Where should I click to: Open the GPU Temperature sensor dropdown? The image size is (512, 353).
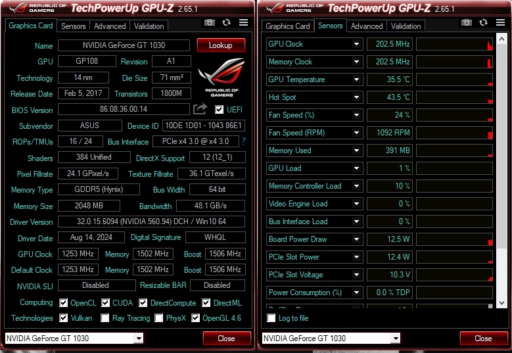click(x=357, y=80)
